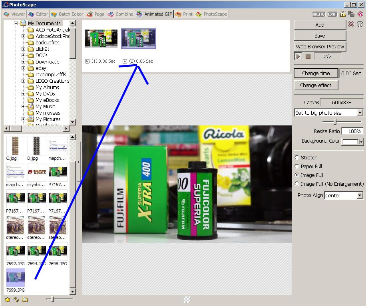This screenshot has height=306, width=366.
Task: Expand the AdobeStockPhotos folder node
Action: (x=23, y=36)
